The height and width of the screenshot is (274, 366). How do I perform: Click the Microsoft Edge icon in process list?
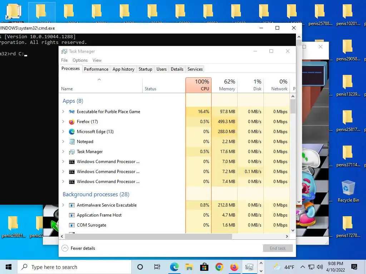(71, 132)
